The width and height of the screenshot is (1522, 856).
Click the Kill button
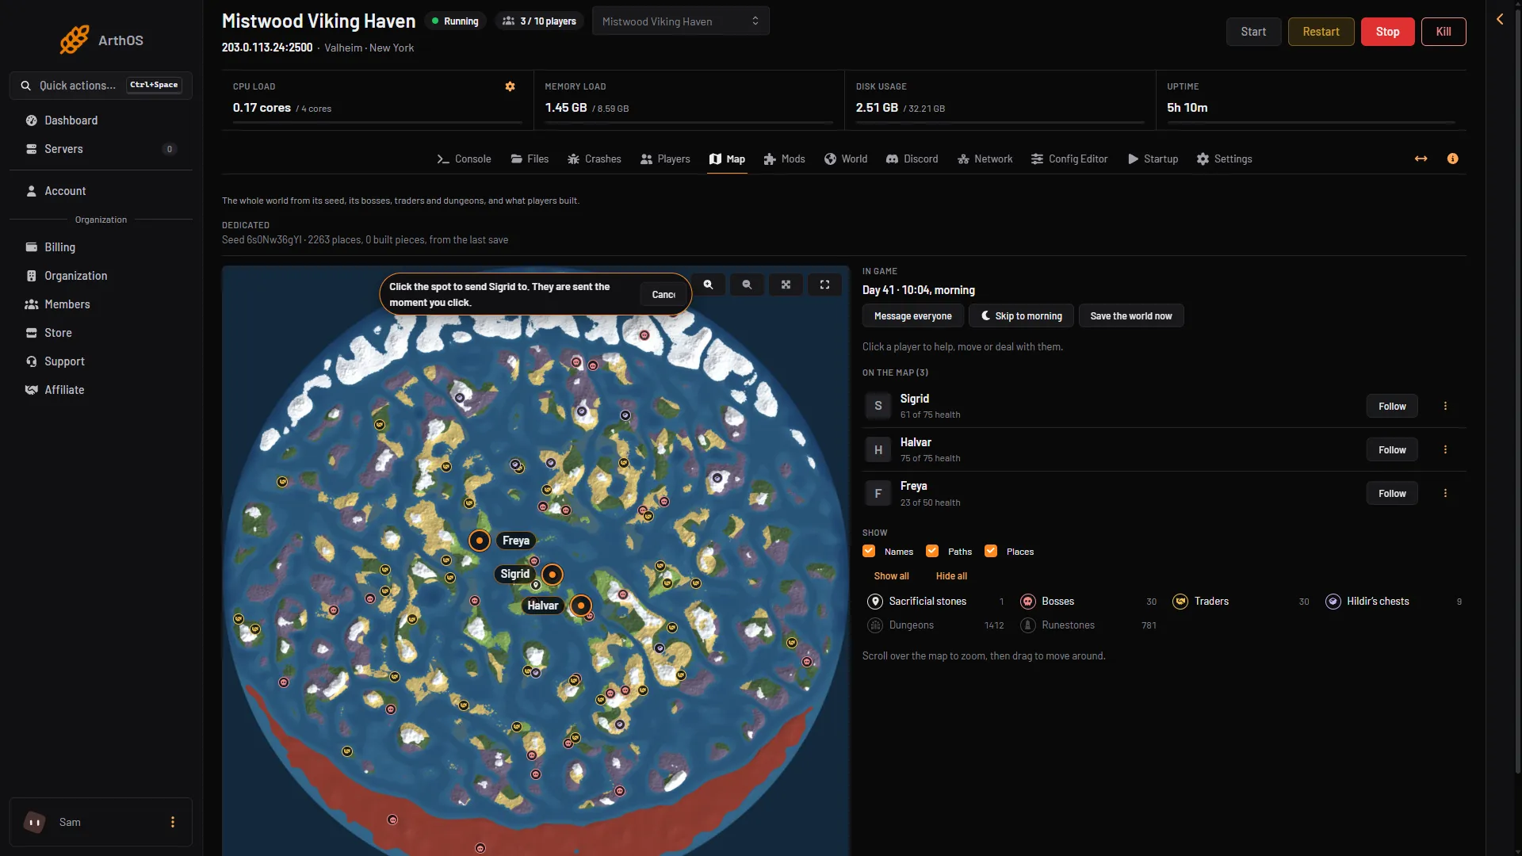pos(1444,32)
